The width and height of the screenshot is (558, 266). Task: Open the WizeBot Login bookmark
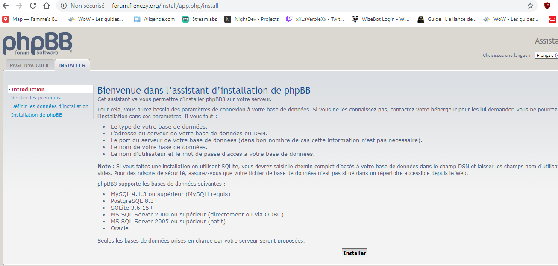point(380,19)
